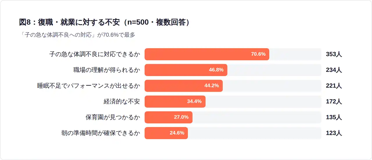
Task: Select the 234人 count value
Action: pyautogui.click(x=334, y=70)
